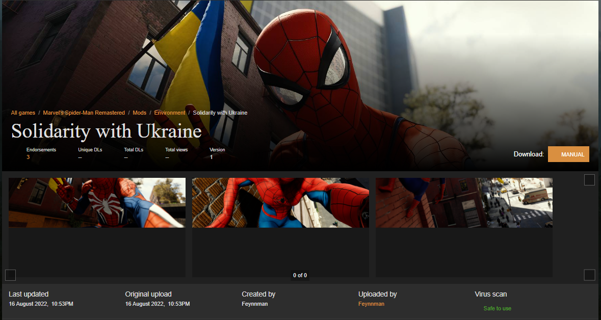Click the Last updated date 16 August 2022

41,304
